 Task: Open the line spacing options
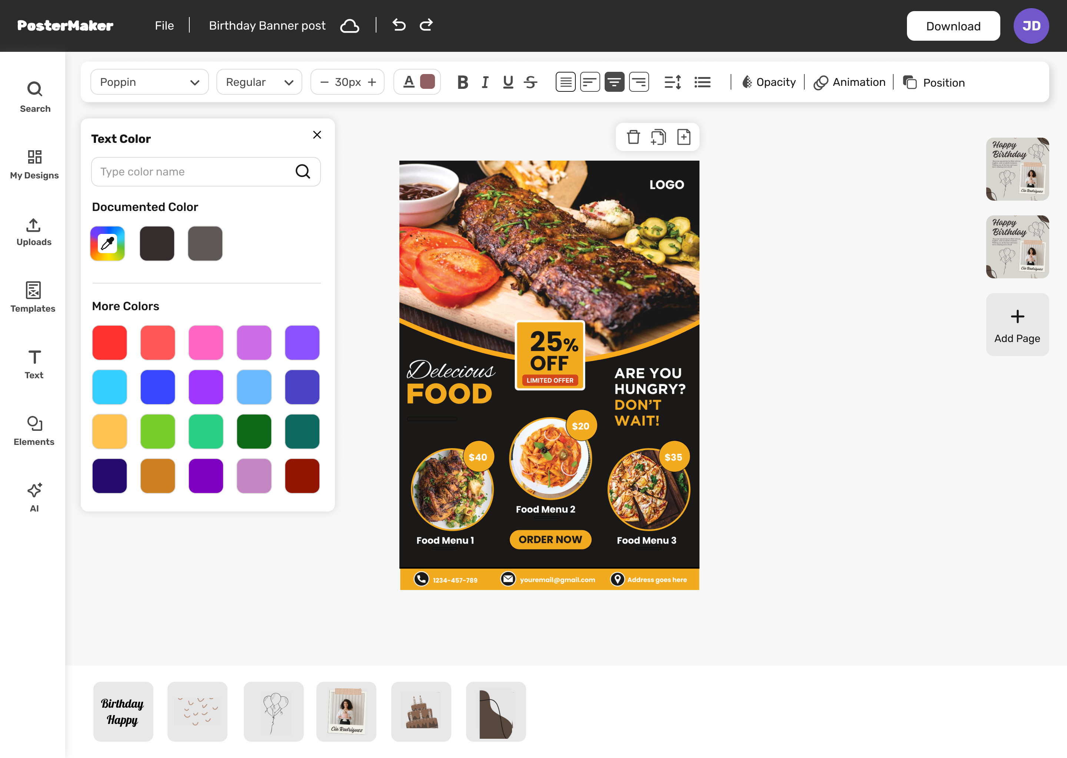pyautogui.click(x=672, y=82)
